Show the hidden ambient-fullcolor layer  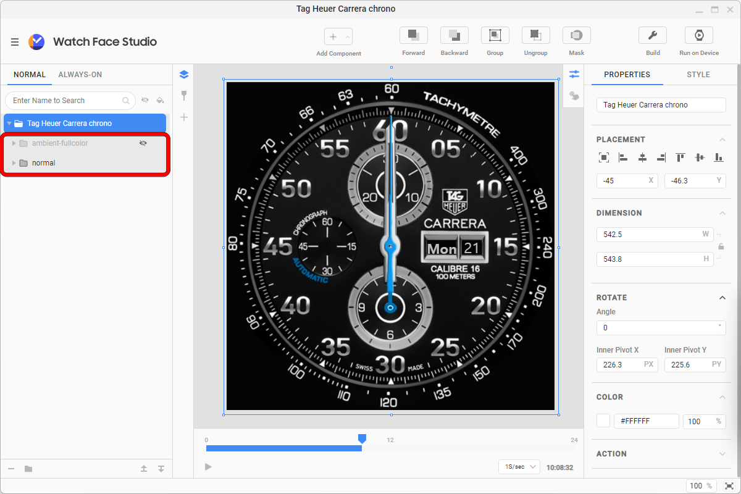(x=143, y=143)
